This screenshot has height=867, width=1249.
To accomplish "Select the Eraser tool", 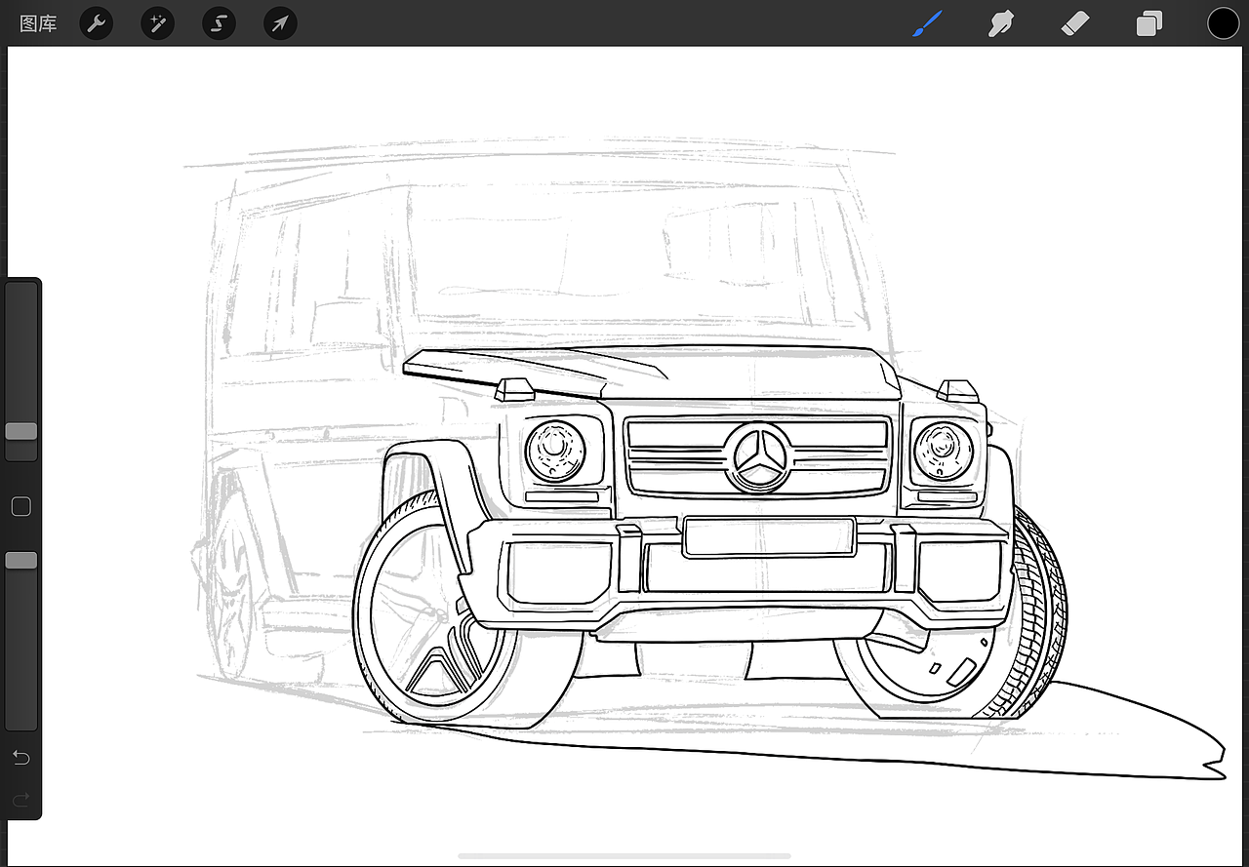I will (1073, 23).
